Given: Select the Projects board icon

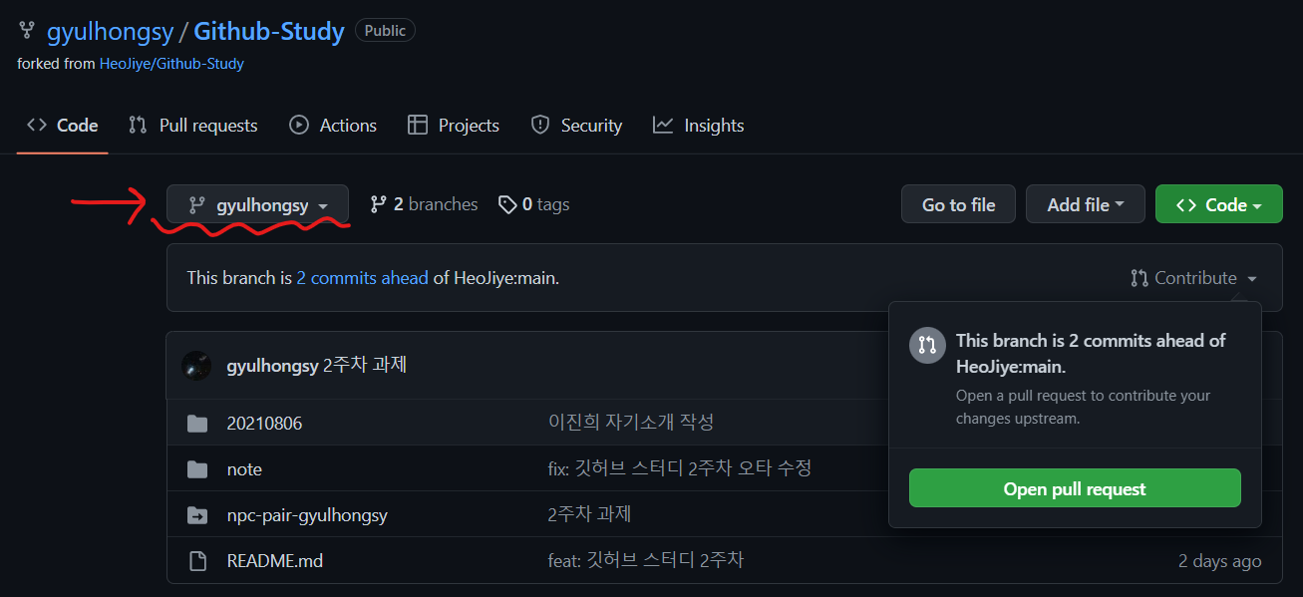Looking at the screenshot, I should (417, 125).
